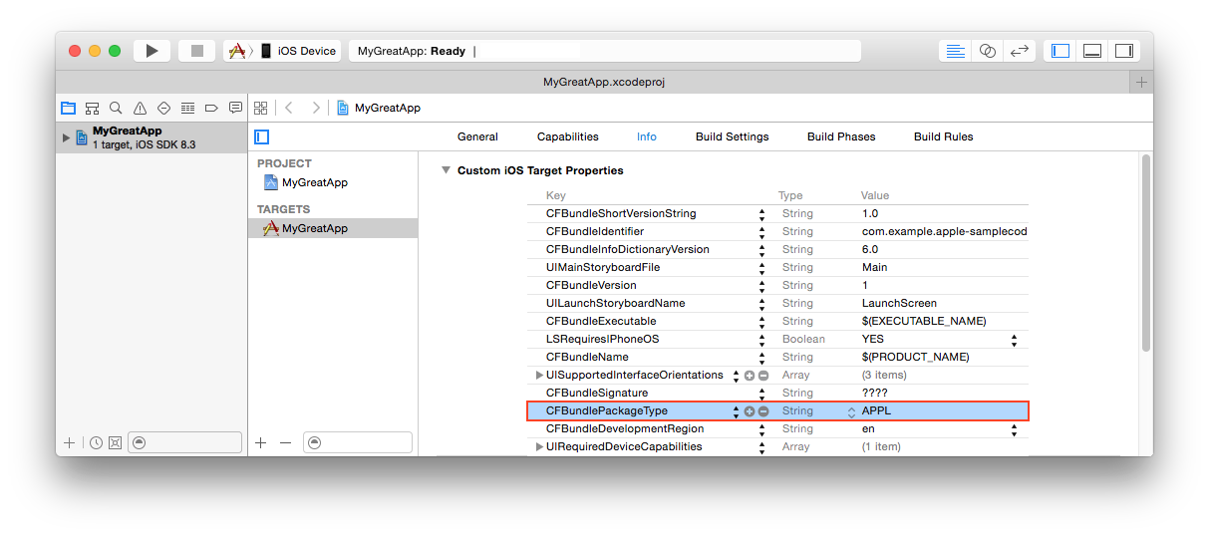This screenshot has width=1209, height=536.
Task: Open the breakpoint navigator icon
Action: 211,108
